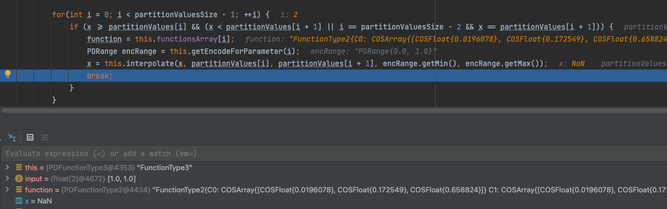Open the Evaluate Expression calculator icon
Screen dimensions: 667x209
coord(30,137)
